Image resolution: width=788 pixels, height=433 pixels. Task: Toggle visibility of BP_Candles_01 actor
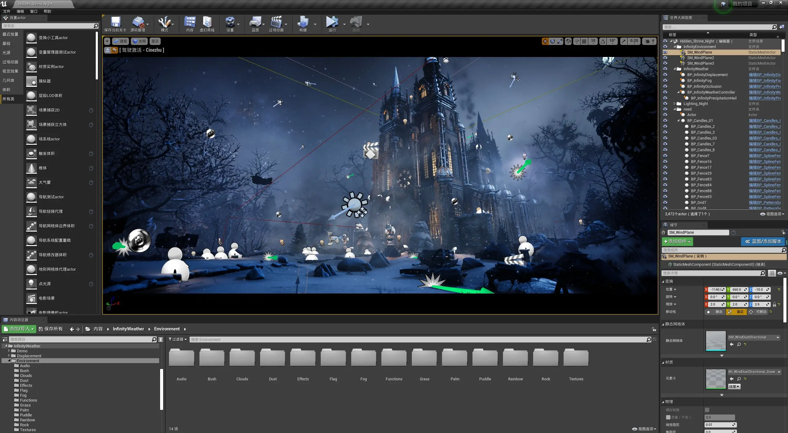[664, 120]
